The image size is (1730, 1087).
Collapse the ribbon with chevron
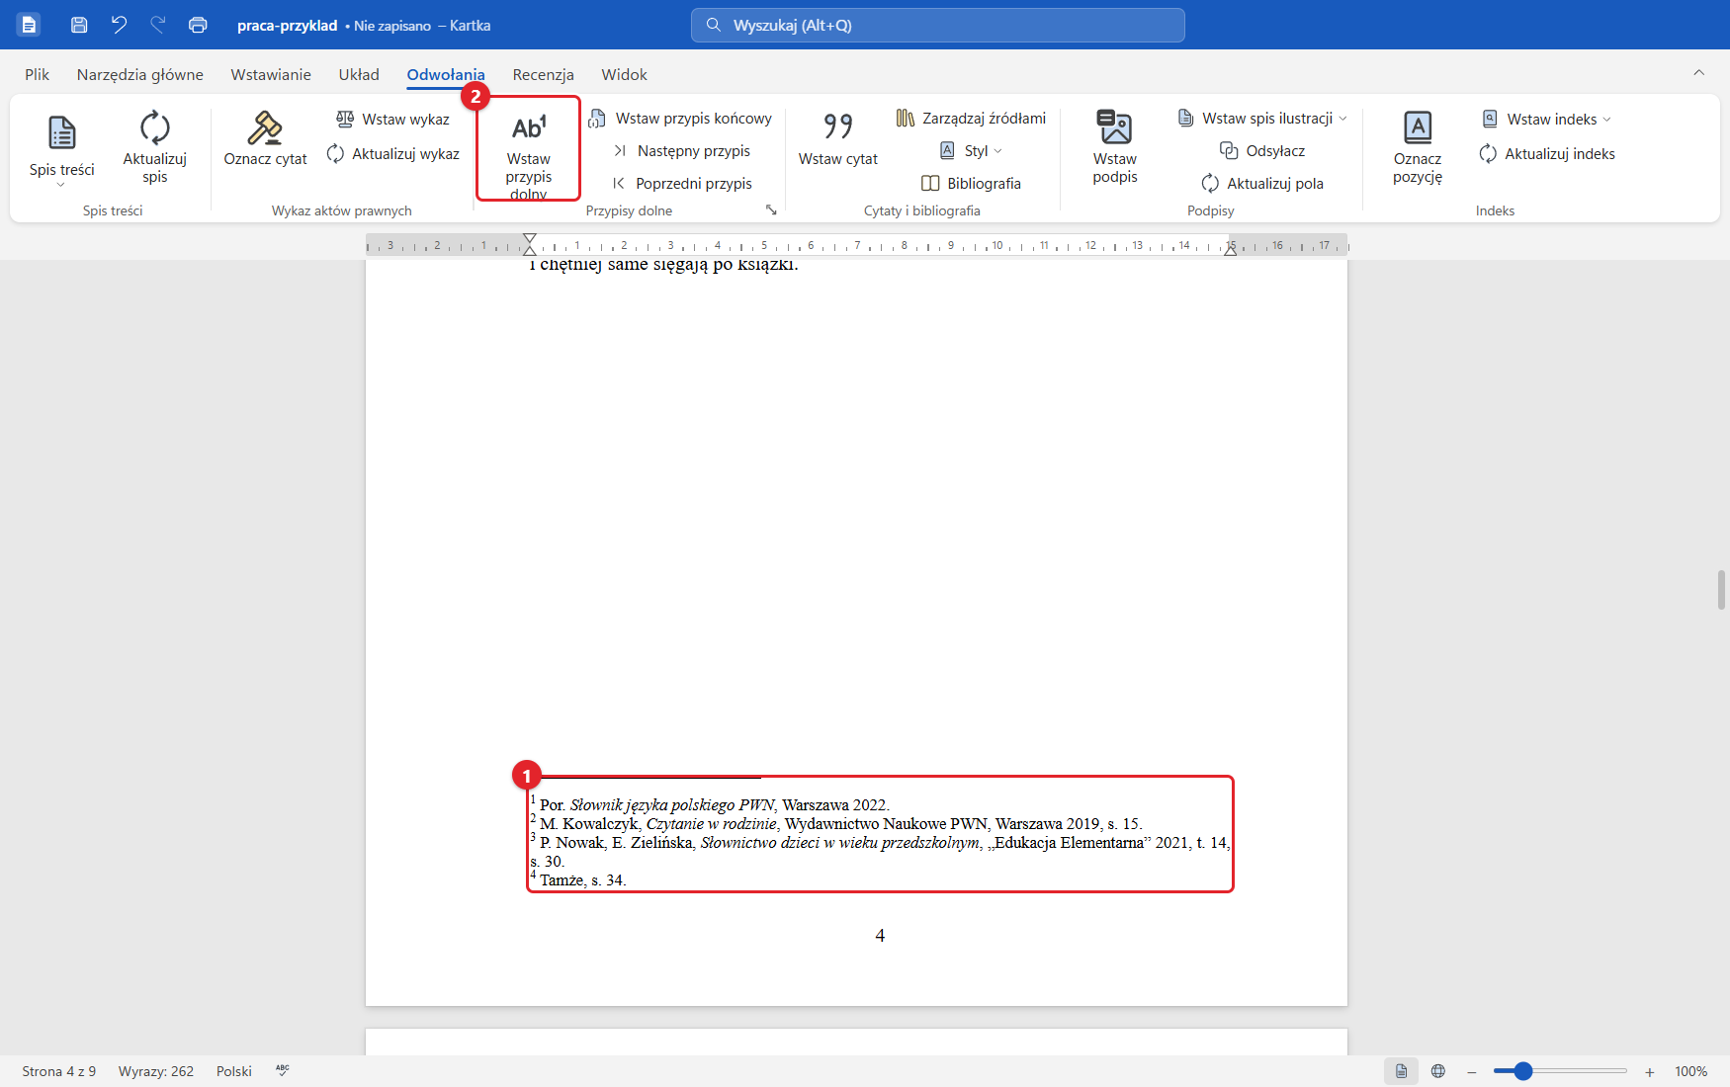pyautogui.click(x=1698, y=72)
